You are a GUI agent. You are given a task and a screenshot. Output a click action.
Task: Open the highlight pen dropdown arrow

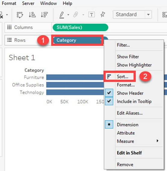click(x=68, y=15)
